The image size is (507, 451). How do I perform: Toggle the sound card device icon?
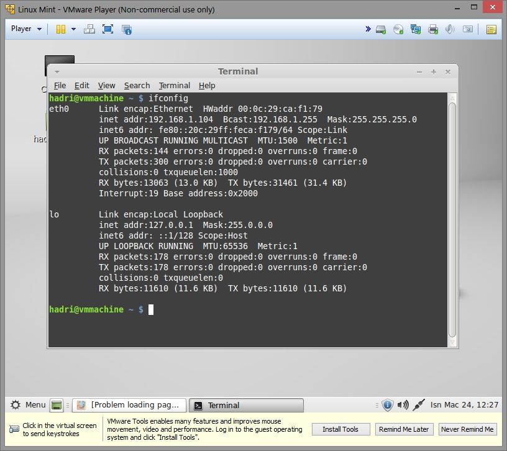[x=450, y=29]
